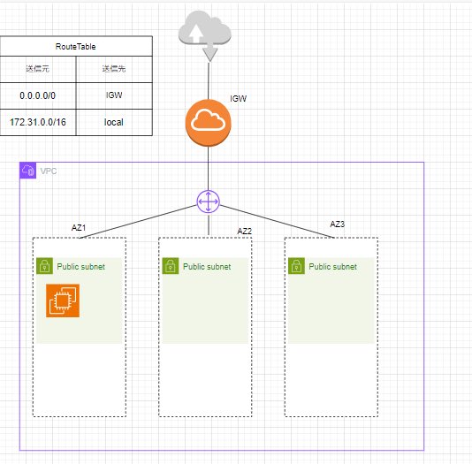Click the AZ1 public subnet lock icon
This screenshot has width=472, height=464.
pos(44,266)
